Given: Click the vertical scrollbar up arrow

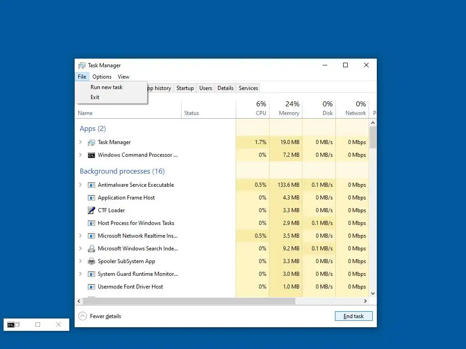Looking at the screenshot, I should pos(373,123).
